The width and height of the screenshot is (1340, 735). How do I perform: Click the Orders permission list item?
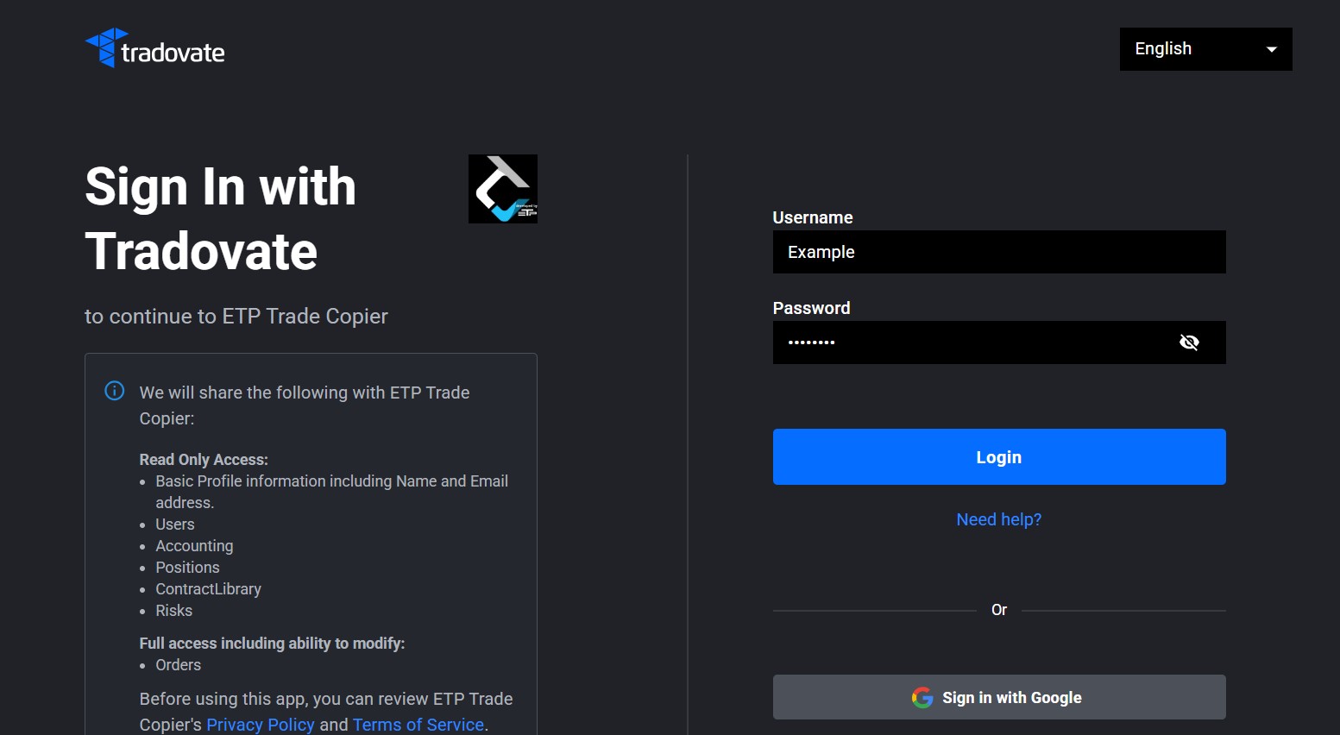[x=178, y=665]
